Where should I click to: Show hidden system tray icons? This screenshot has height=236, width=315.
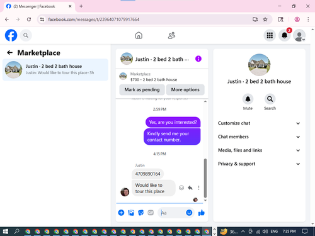pyautogui.click(x=243, y=232)
